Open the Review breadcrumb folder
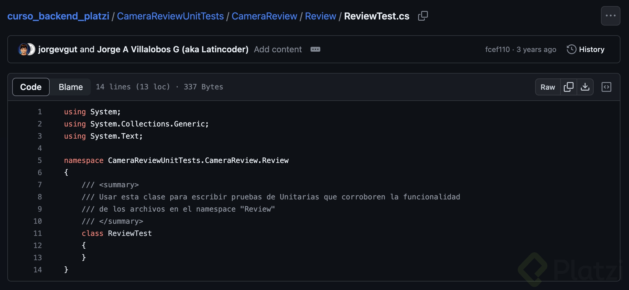The width and height of the screenshot is (629, 290). (x=320, y=16)
